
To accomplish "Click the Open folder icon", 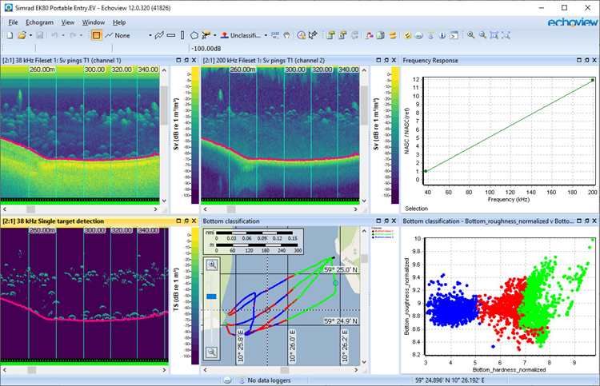I will pos(20,35).
